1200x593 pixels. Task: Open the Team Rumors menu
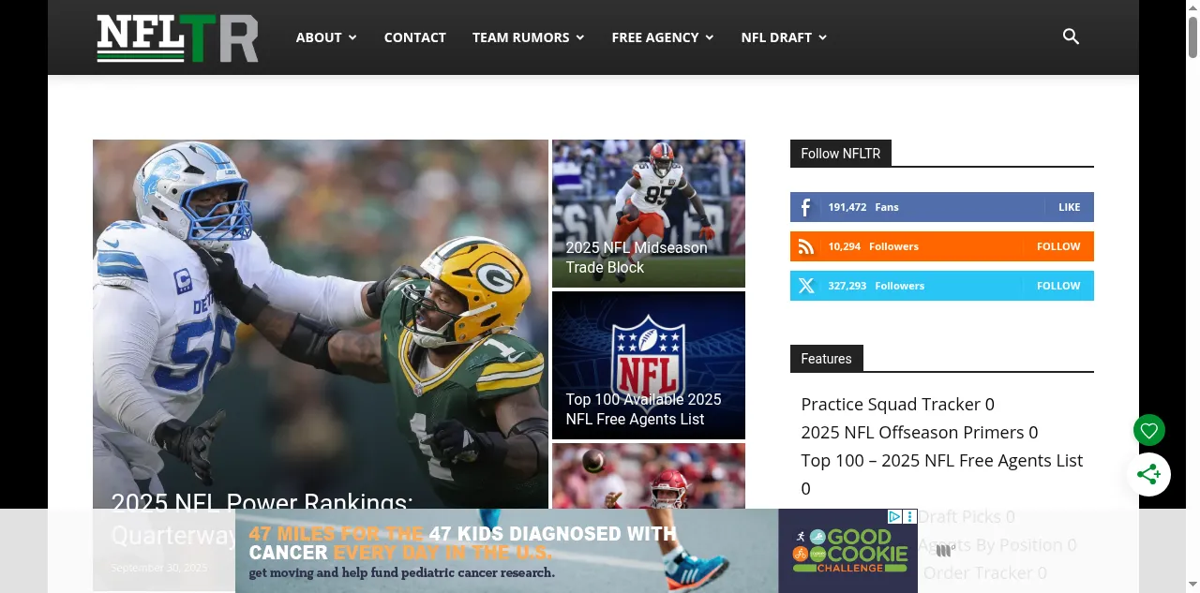pos(521,37)
